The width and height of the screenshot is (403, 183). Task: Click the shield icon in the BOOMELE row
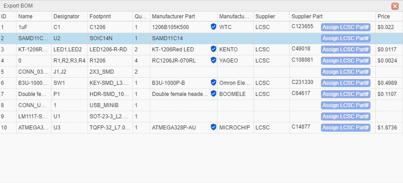pyautogui.click(x=214, y=94)
